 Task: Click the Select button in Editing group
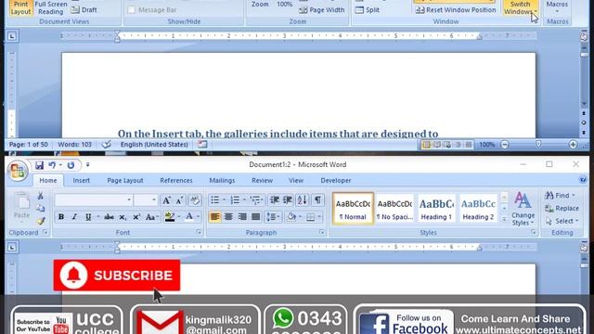[x=562, y=221]
